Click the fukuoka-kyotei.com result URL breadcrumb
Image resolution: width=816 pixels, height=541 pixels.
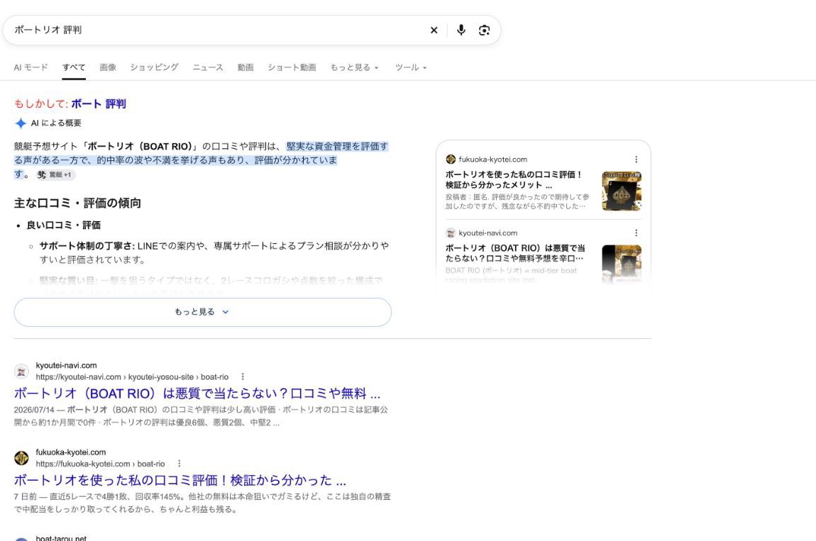click(101, 464)
